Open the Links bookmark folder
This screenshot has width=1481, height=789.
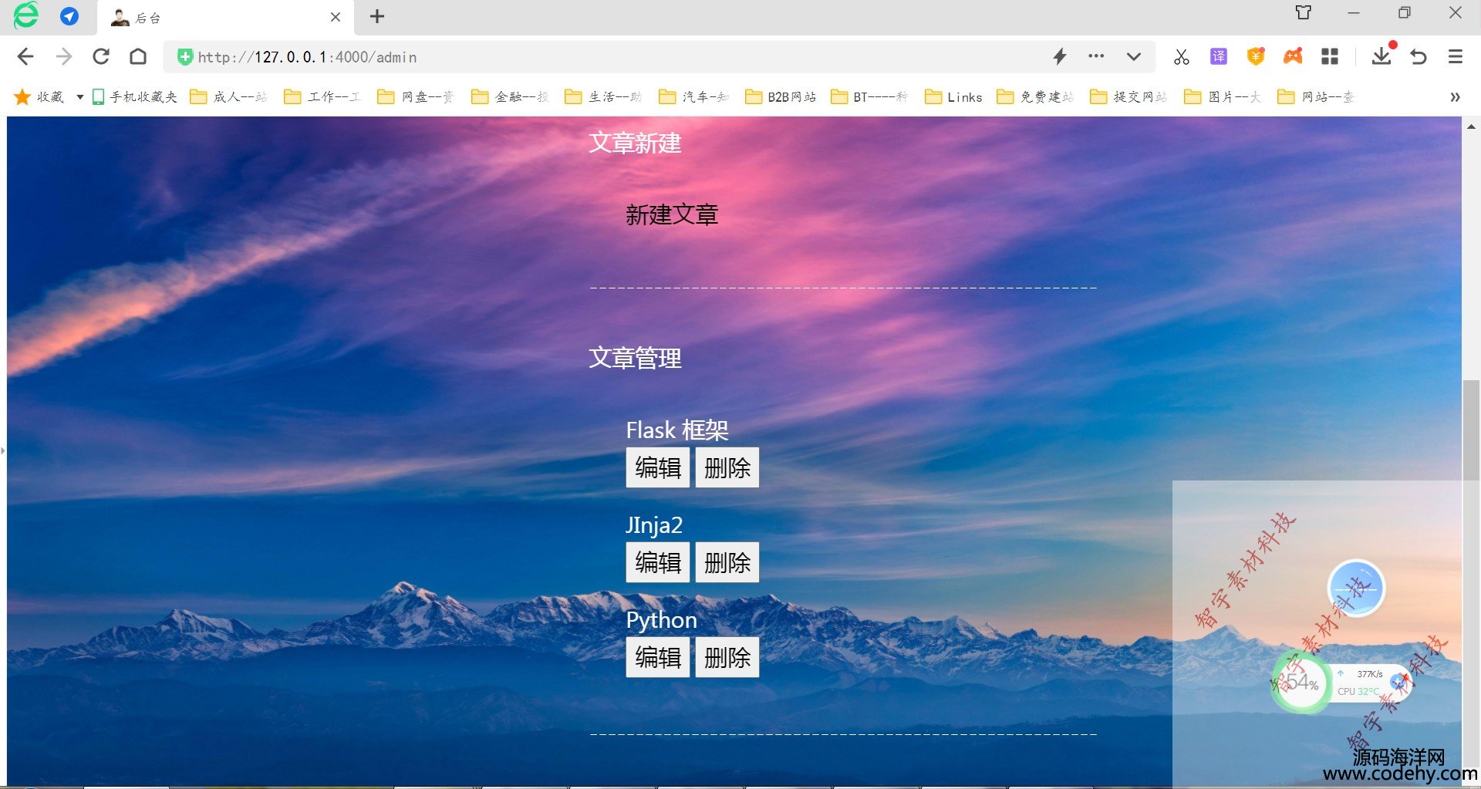click(954, 96)
